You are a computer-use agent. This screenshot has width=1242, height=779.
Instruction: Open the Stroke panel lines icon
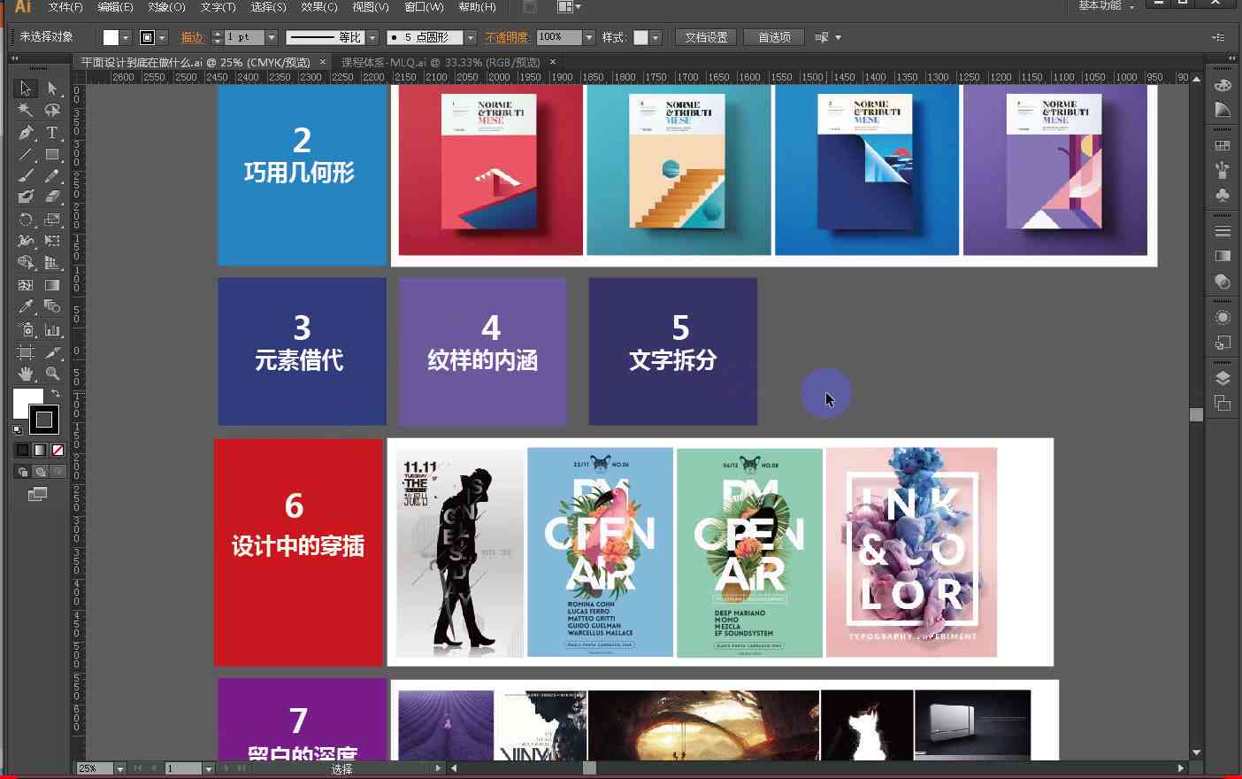(1223, 231)
